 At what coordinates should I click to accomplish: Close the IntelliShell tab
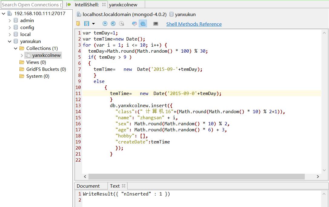[104, 5]
